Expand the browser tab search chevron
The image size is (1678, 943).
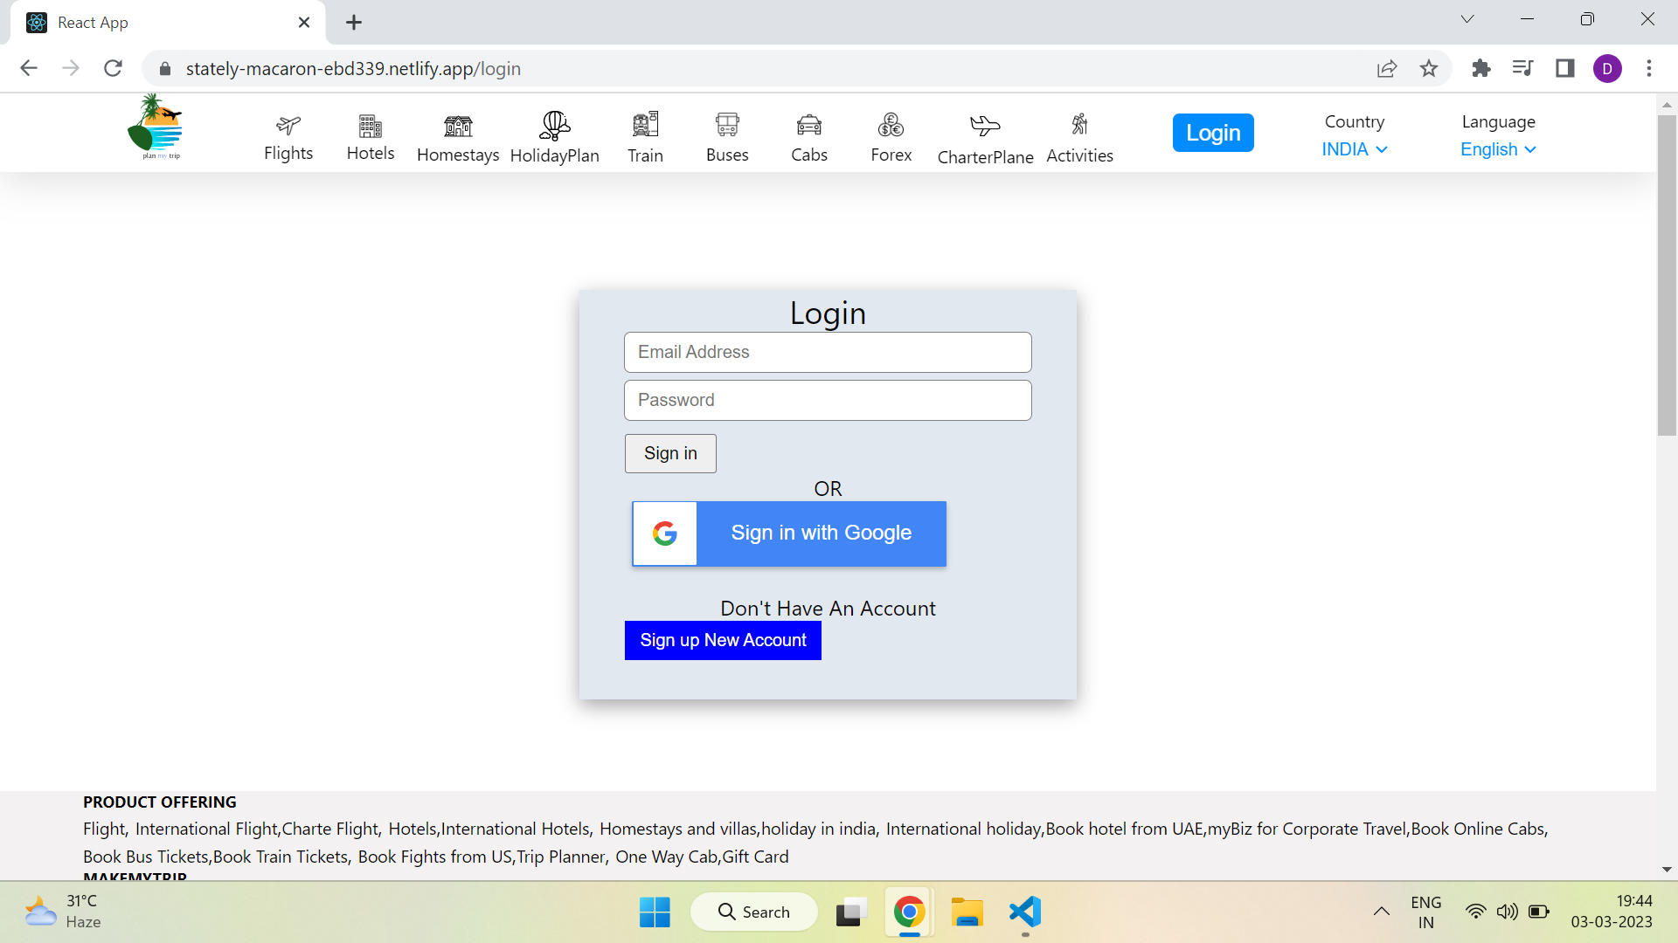point(1467,18)
